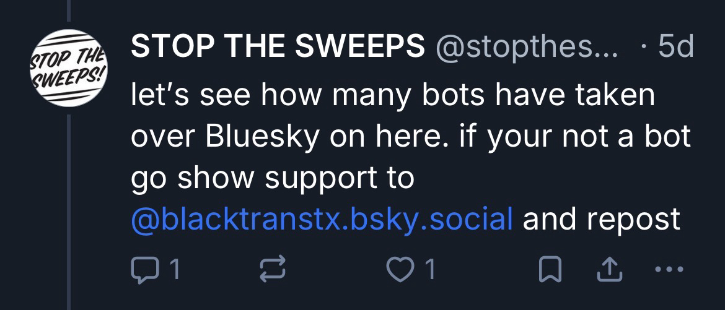
Task: Click the thread line above the avatar
Action: [69, 12]
